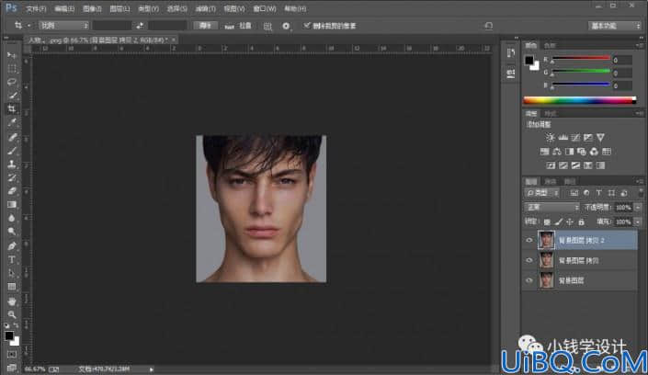Viewport: 648px width, 375px height.
Task: Open the 图像(I) menu
Action: click(x=92, y=8)
